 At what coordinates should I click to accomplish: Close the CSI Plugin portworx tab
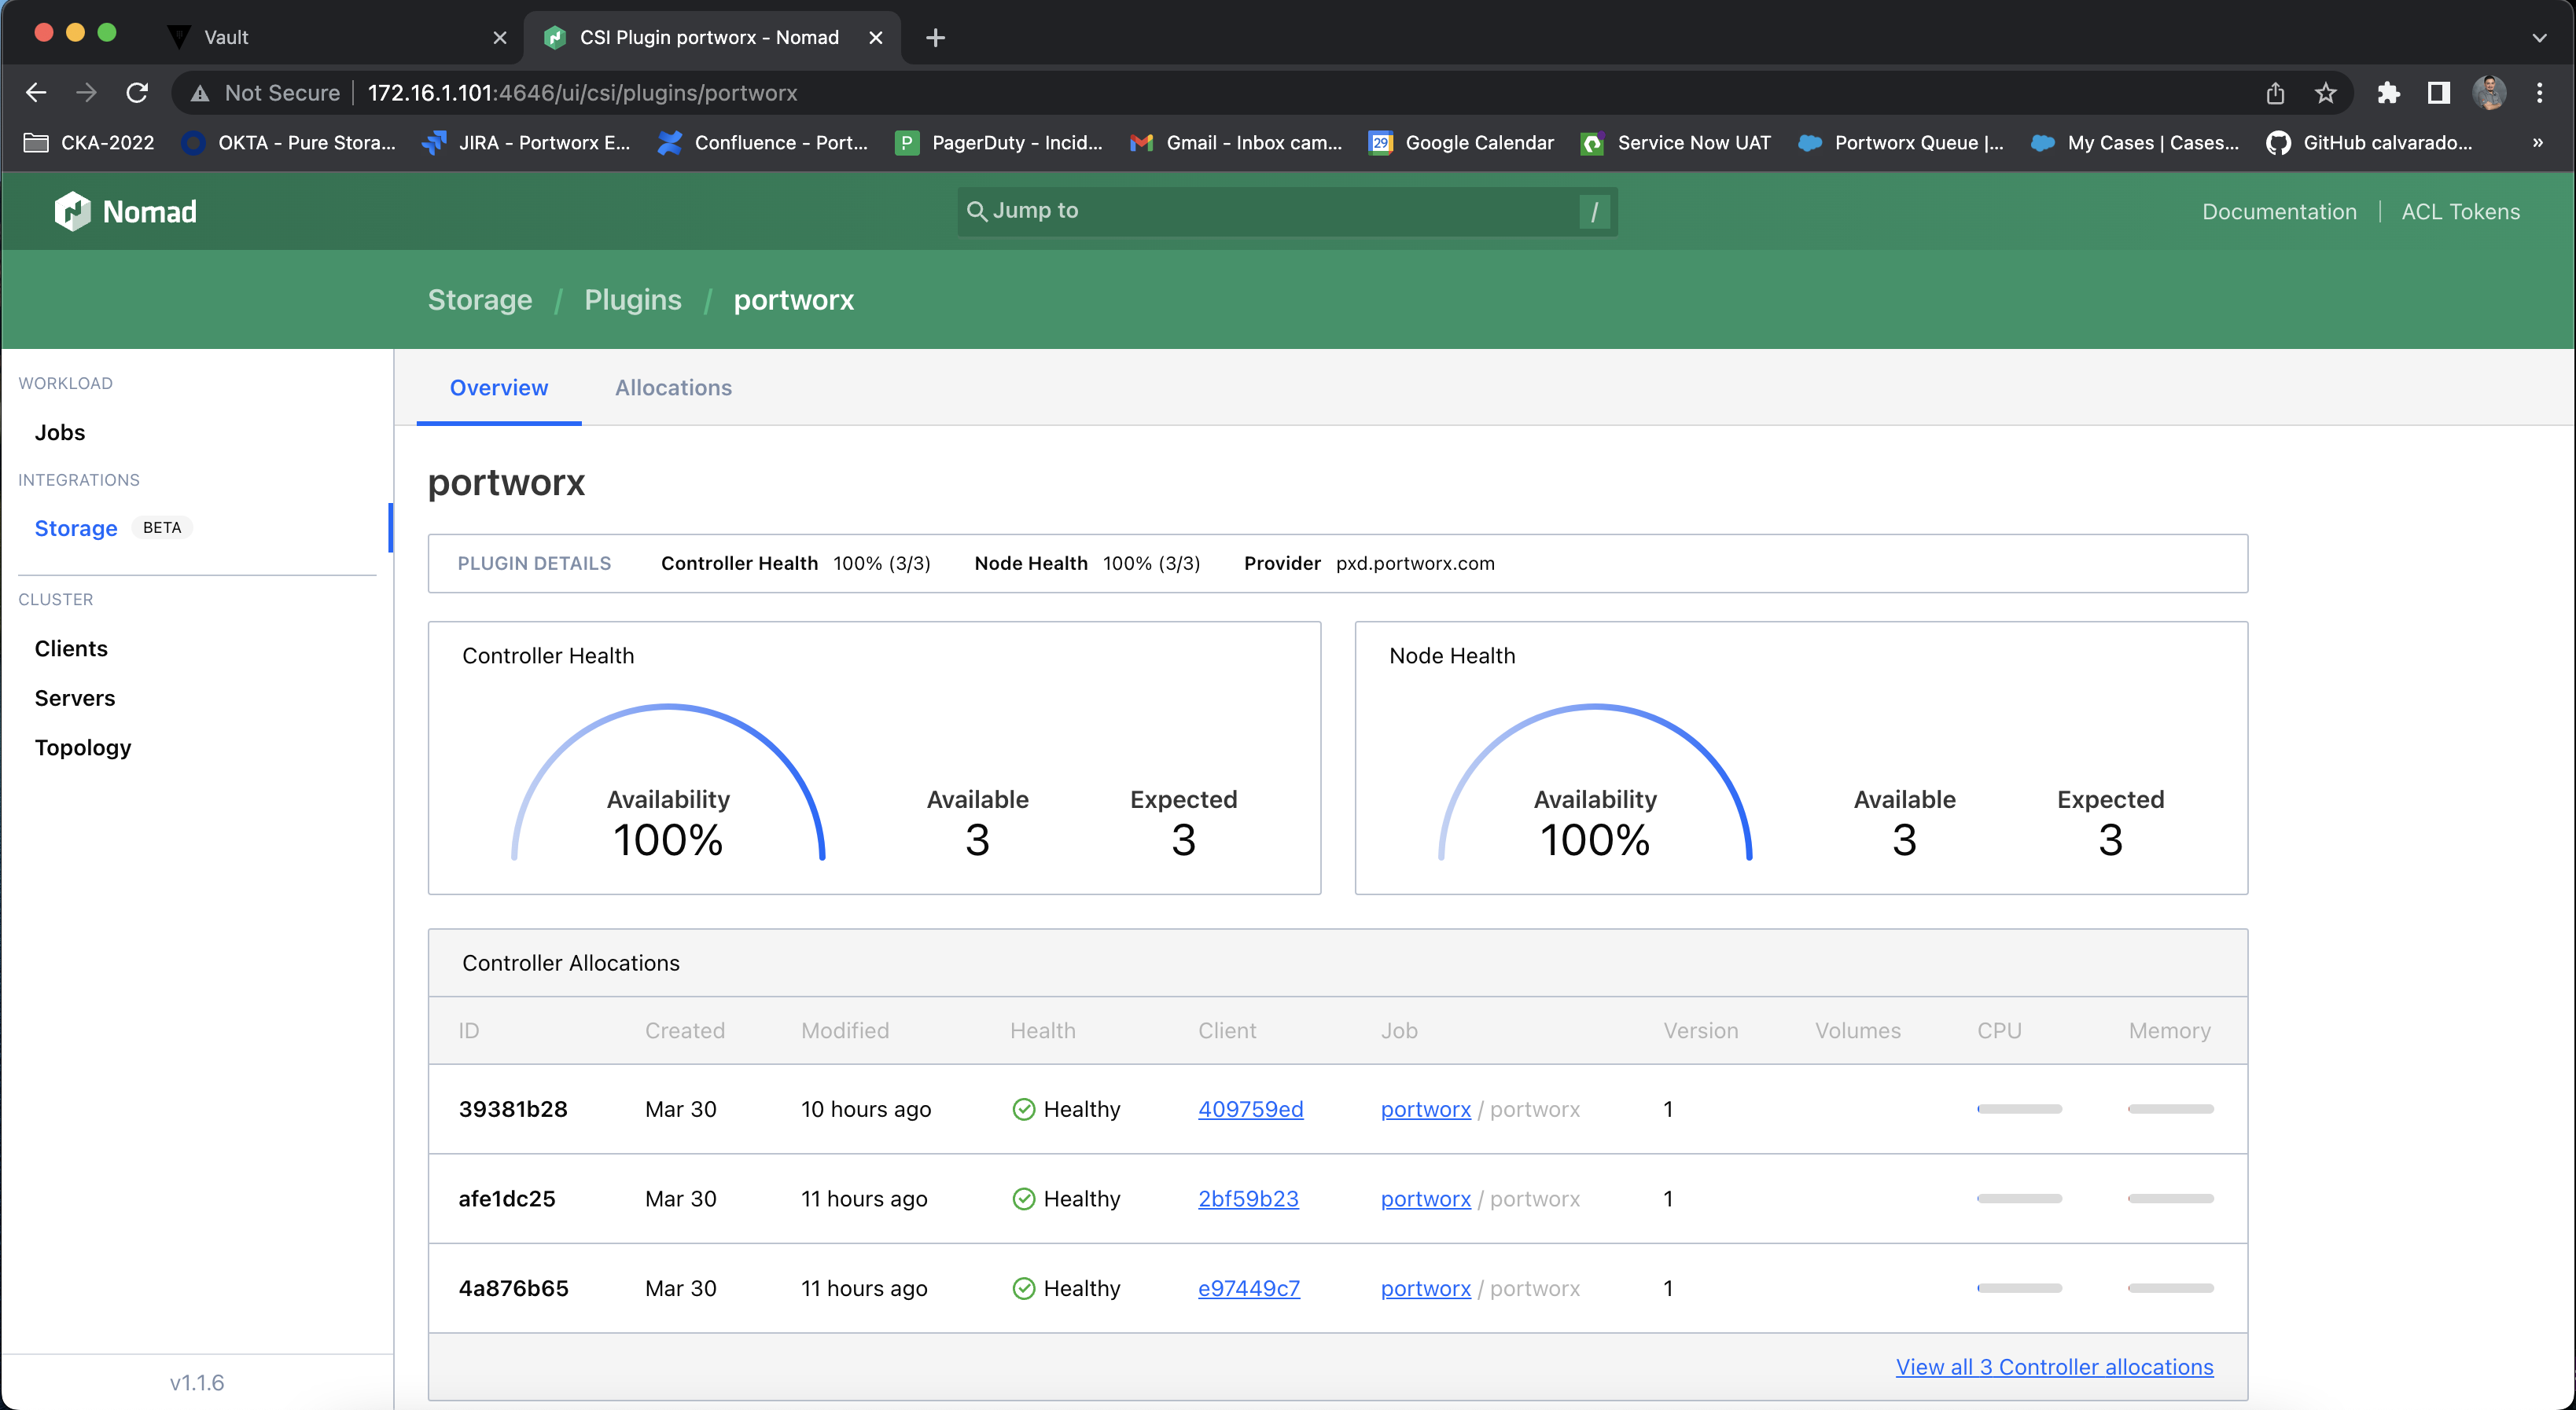pyautogui.click(x=876, y=38)
